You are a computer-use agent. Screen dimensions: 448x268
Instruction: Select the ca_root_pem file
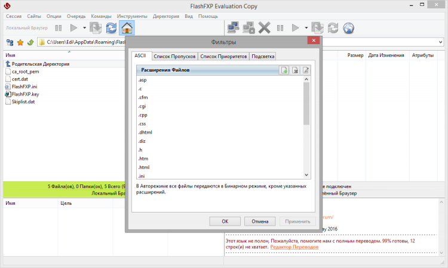coord(25,72)
